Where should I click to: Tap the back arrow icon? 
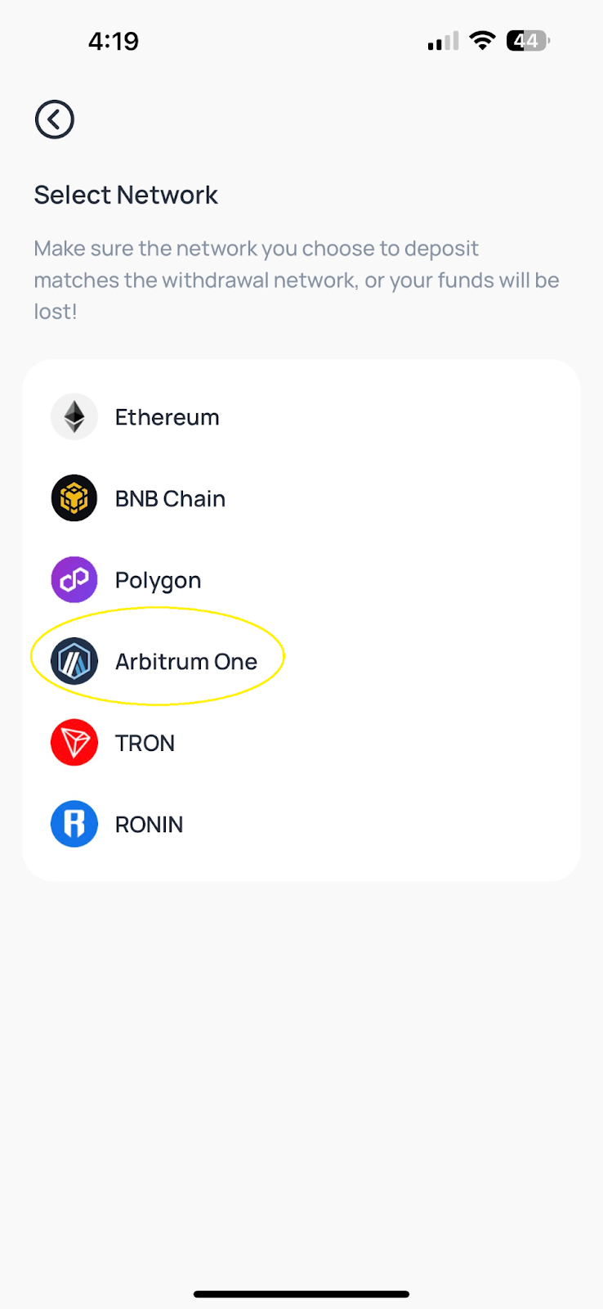[x=55, y=119]
